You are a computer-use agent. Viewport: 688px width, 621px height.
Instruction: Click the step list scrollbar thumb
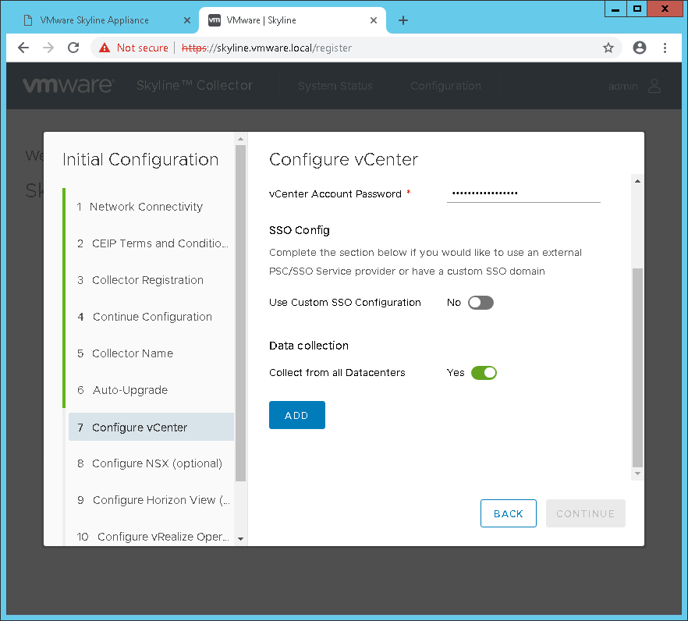pyautogui.click(x=240, y=314)
